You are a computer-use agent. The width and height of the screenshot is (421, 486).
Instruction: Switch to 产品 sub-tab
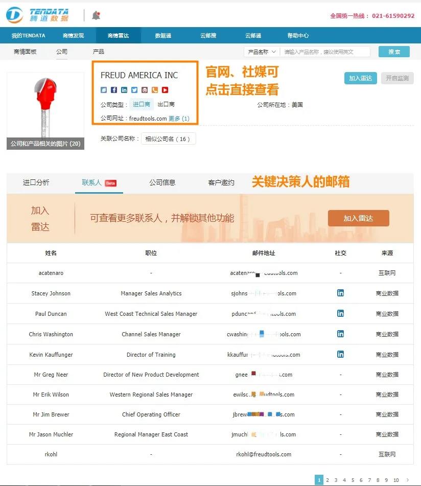(98, 52)
